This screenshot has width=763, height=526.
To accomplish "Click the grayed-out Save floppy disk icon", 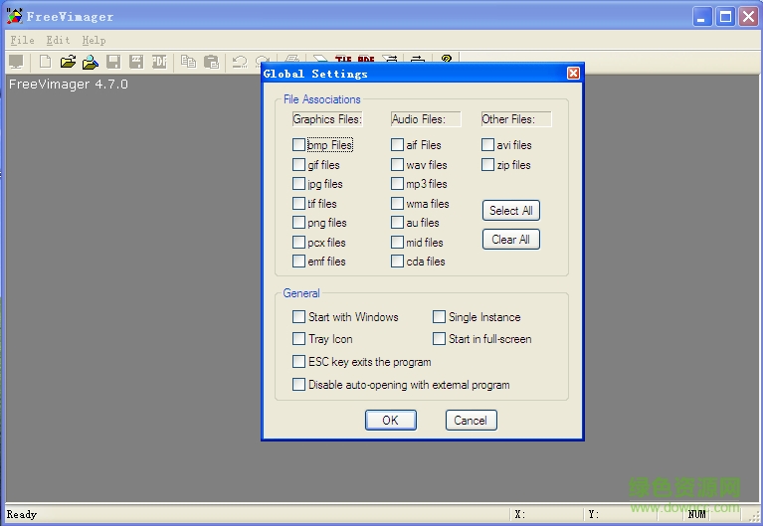I will pos(113,62).
